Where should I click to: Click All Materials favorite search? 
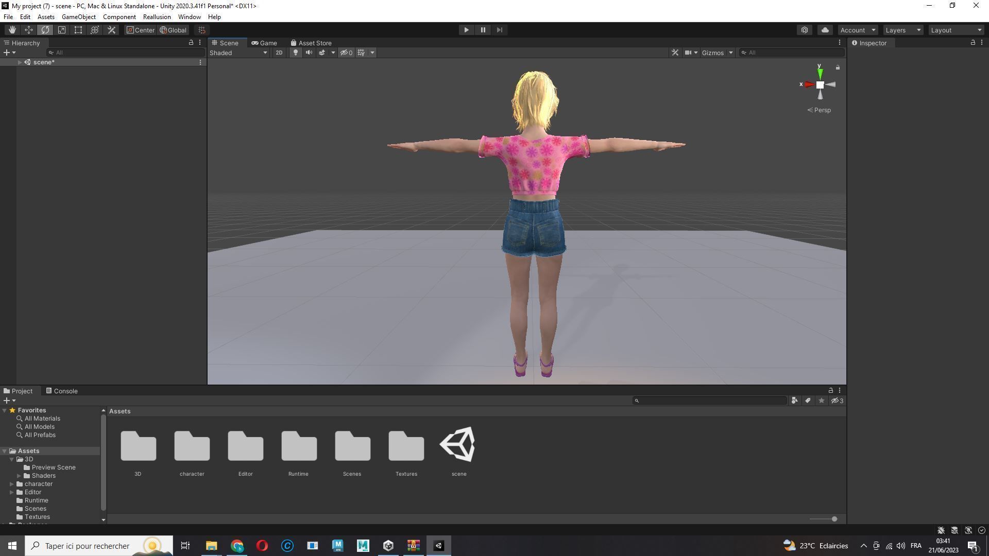42,419
